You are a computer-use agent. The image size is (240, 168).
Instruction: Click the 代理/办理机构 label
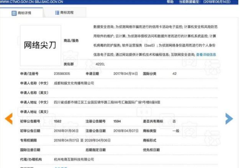(x=31, y=159)
